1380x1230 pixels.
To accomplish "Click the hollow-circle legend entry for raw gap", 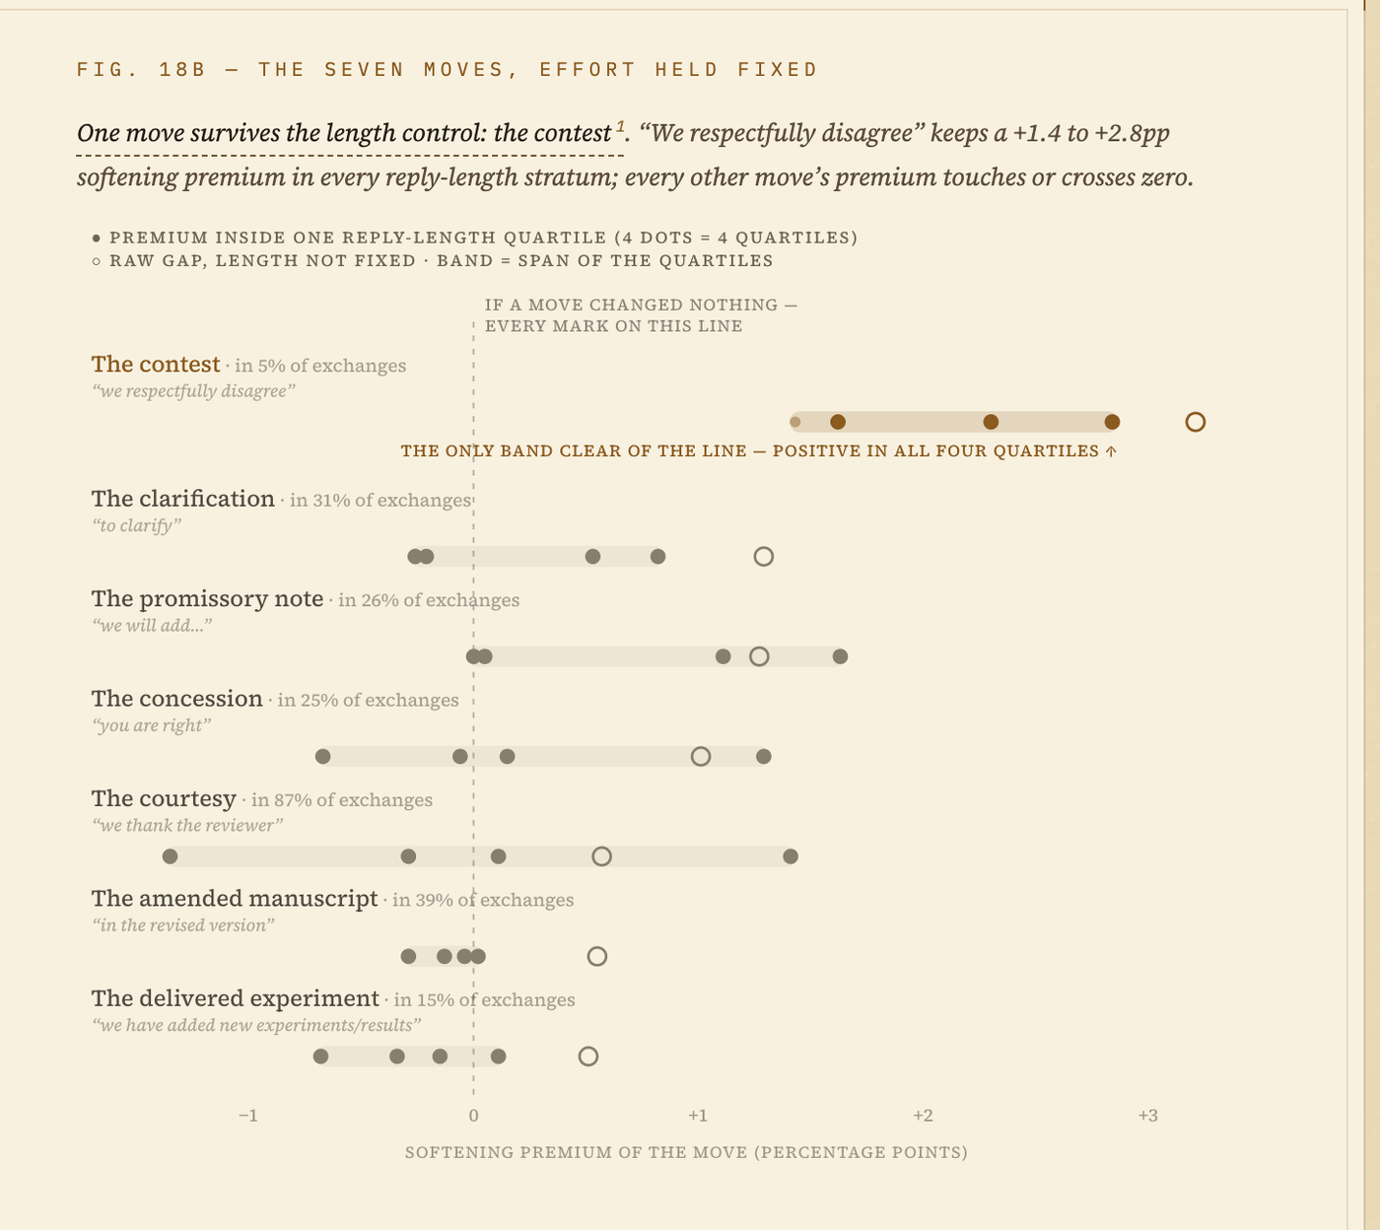I will coord(432,261).
